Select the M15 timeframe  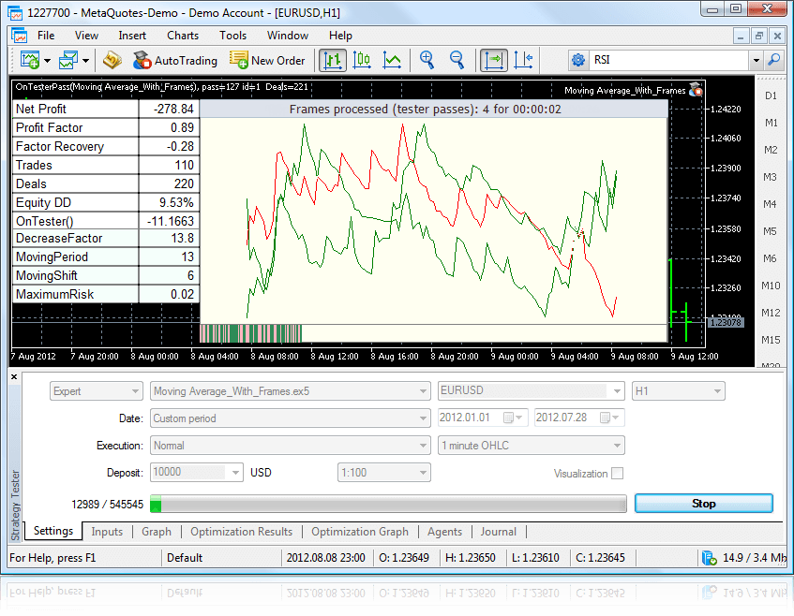point(771,340)
